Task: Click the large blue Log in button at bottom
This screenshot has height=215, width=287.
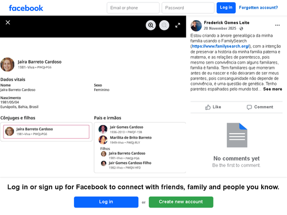Action: [x=106, y=202]
